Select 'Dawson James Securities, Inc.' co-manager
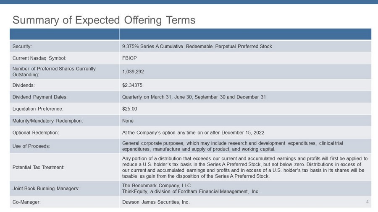Screen dimensions: 378x212 pyautogui.click(x=155, y=202)
